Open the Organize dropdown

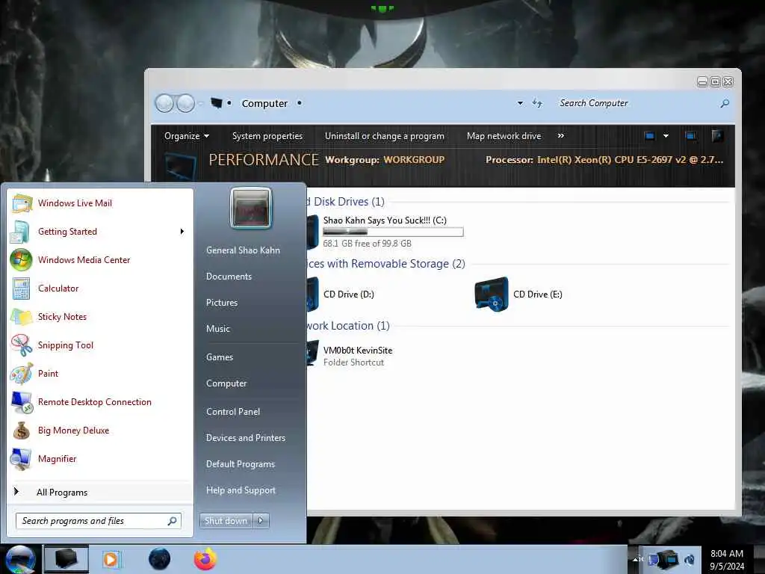tap(186, 136)
